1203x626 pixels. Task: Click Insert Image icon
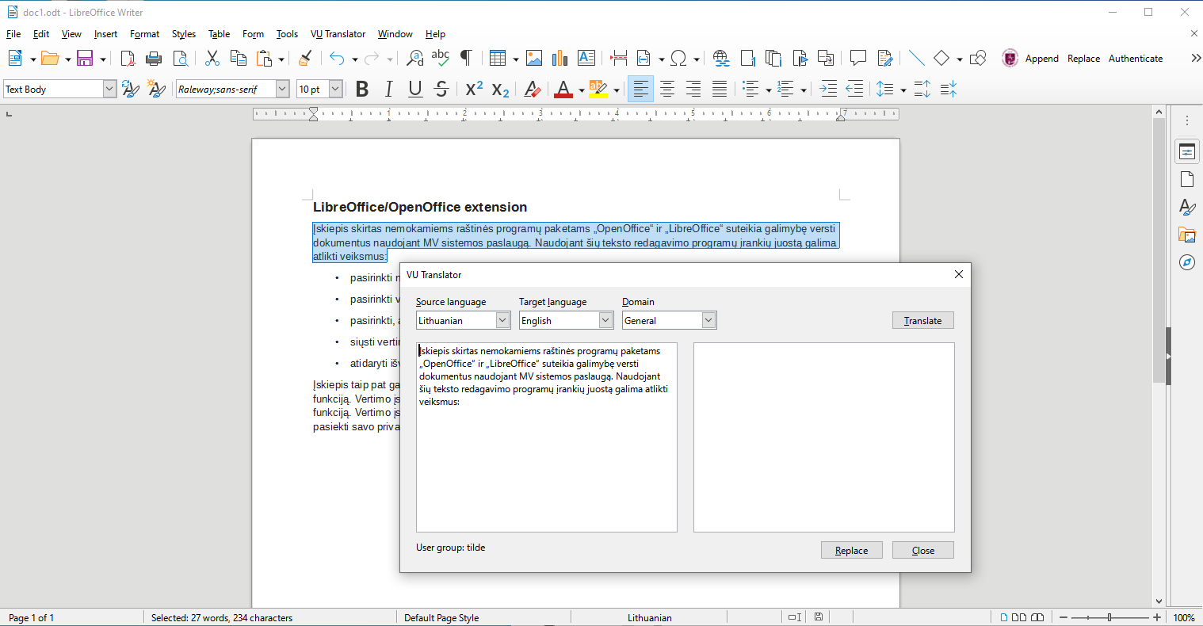point(534,58)
